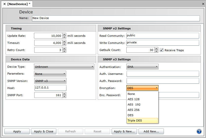
Task: Increase SNMP Port with up spinner
Action: [64, 94]
